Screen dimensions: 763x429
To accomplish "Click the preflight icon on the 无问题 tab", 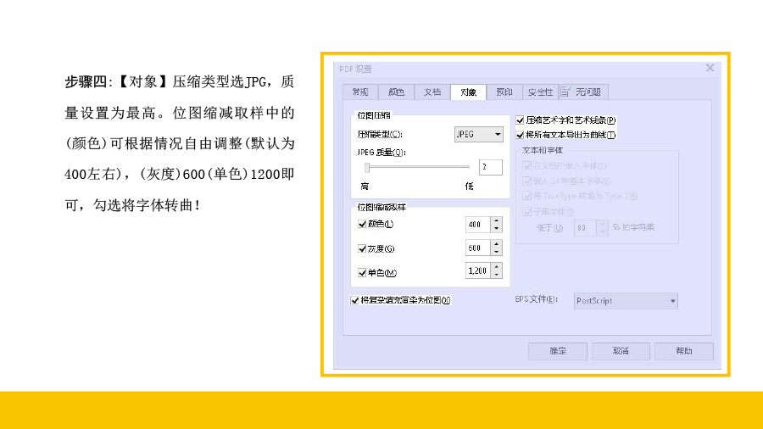I will 565,92.
